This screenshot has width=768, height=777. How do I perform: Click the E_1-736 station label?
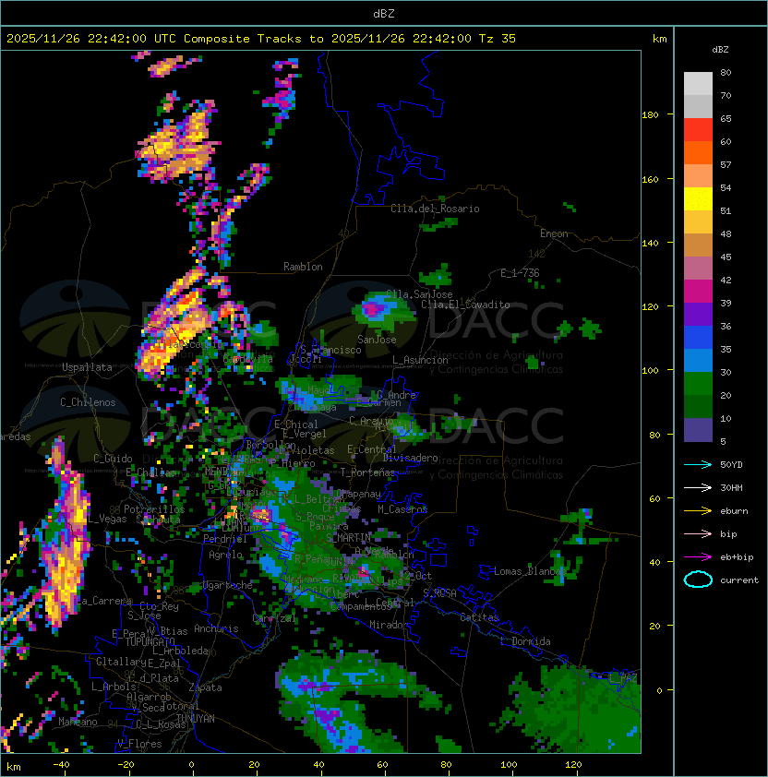point(520,273)
